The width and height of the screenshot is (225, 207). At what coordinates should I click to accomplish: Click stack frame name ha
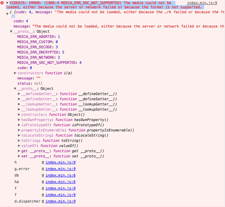coord(17,182)
